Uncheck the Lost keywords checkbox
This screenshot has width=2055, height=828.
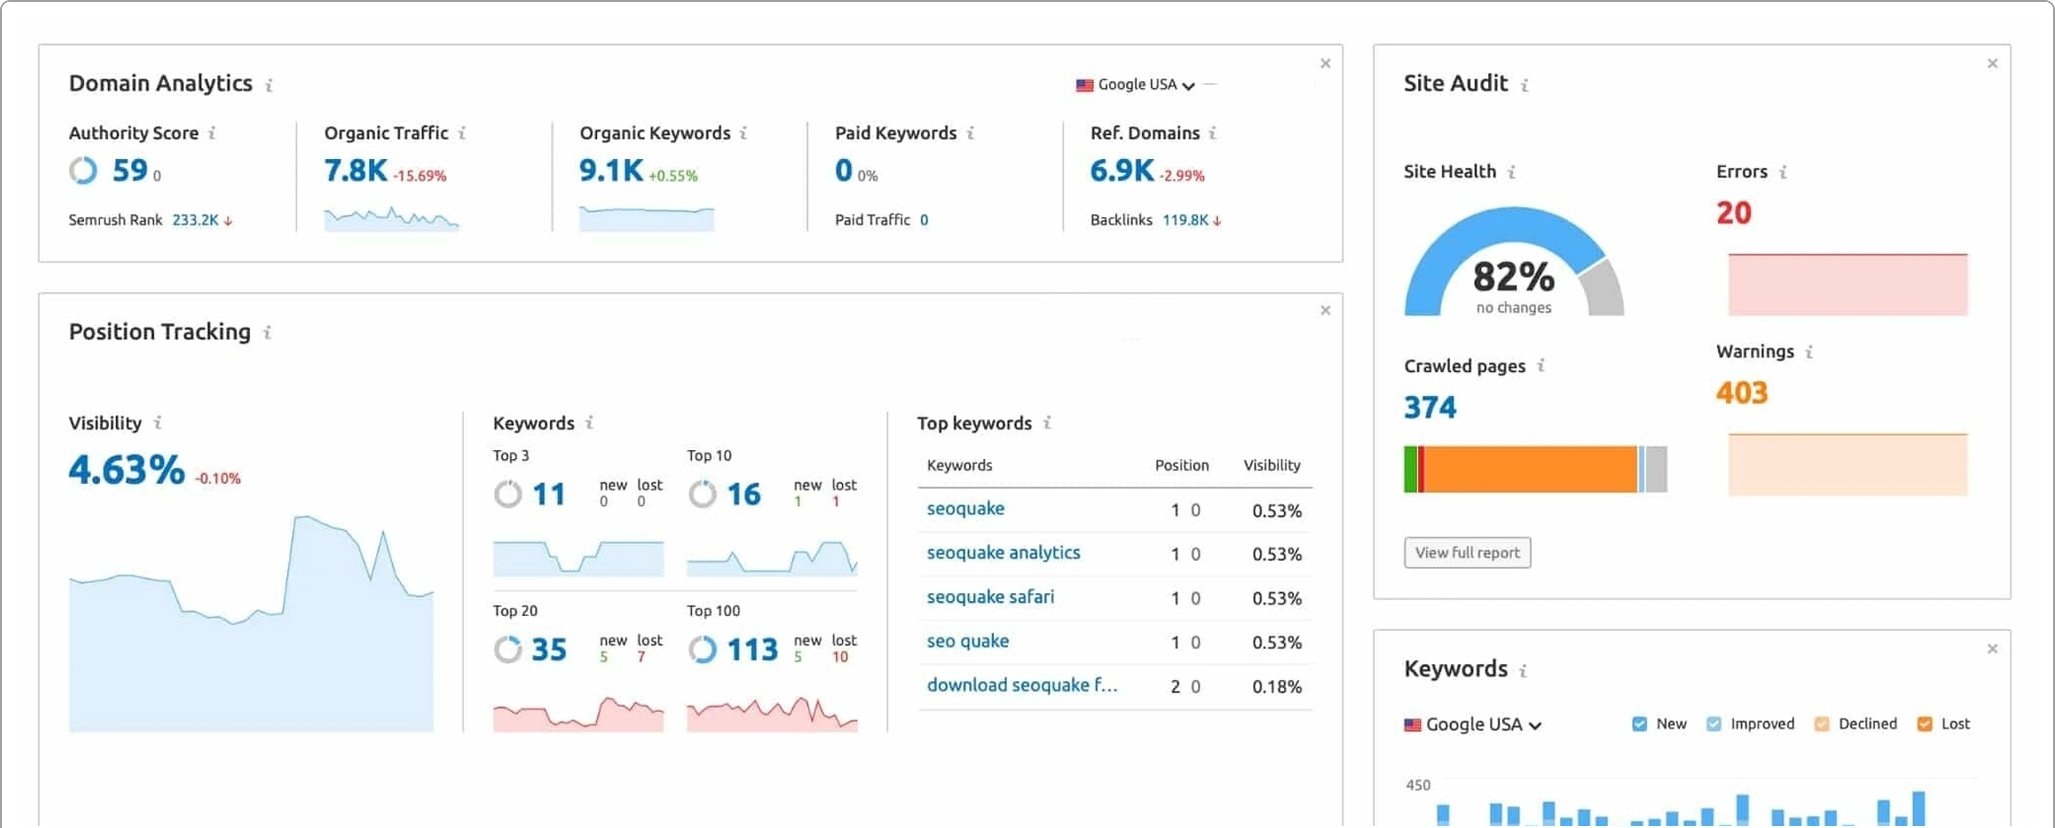1925,723
